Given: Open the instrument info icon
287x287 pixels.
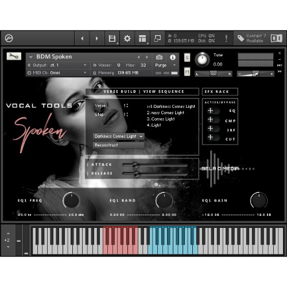Looking at the screenshot, I should pos(173,57).
